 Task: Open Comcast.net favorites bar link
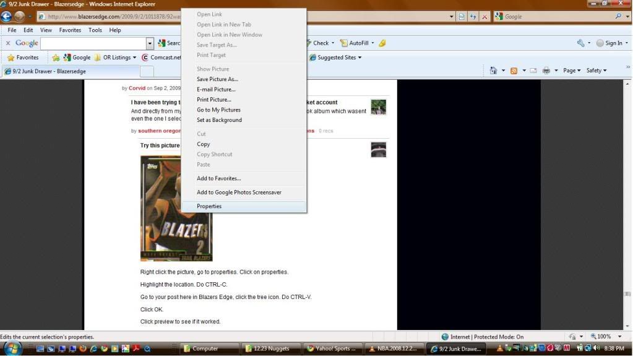click(x=161, y=58)
